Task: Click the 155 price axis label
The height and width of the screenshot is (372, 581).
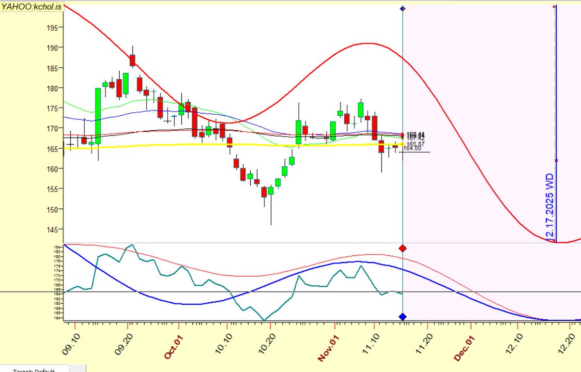Action: click(53, 189)
